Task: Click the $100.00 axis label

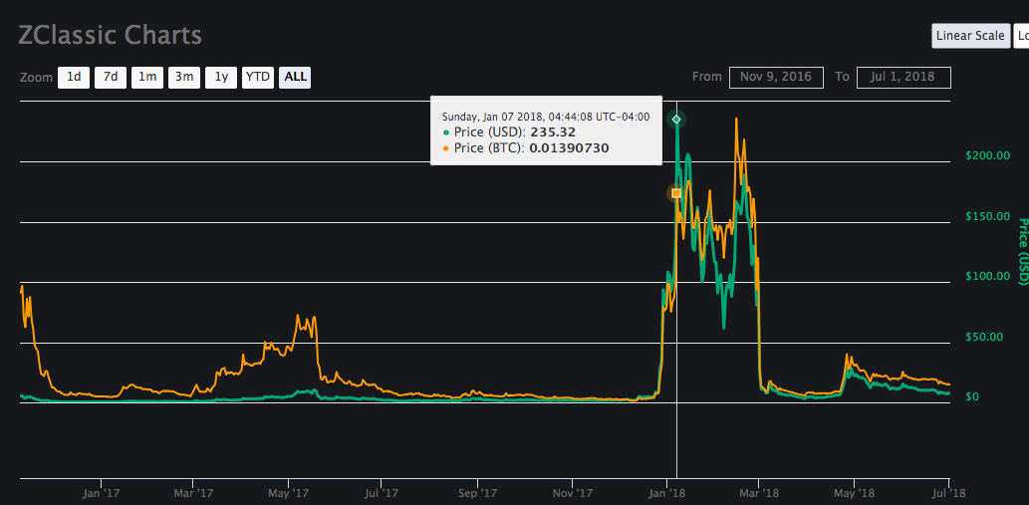Action: (x=987, y=276)
